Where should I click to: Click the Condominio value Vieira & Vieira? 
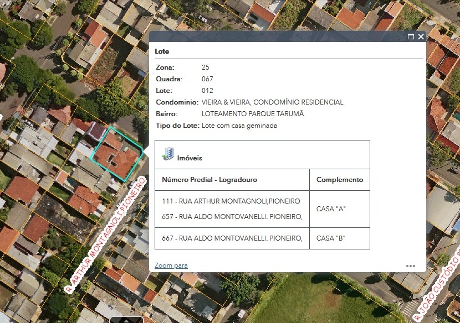point(272,102)
